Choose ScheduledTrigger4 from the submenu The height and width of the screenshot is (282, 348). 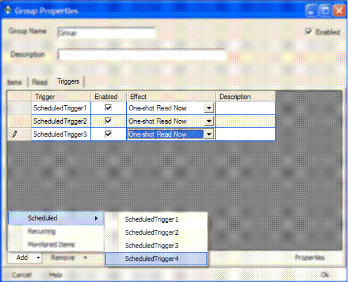[x=152, y=258]
